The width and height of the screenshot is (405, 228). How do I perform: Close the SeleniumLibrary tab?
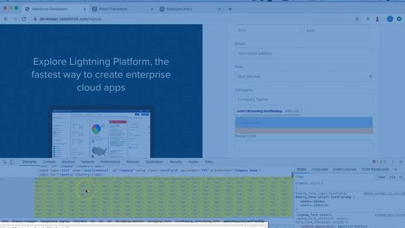pyautogui.click(x=220, y=9)
